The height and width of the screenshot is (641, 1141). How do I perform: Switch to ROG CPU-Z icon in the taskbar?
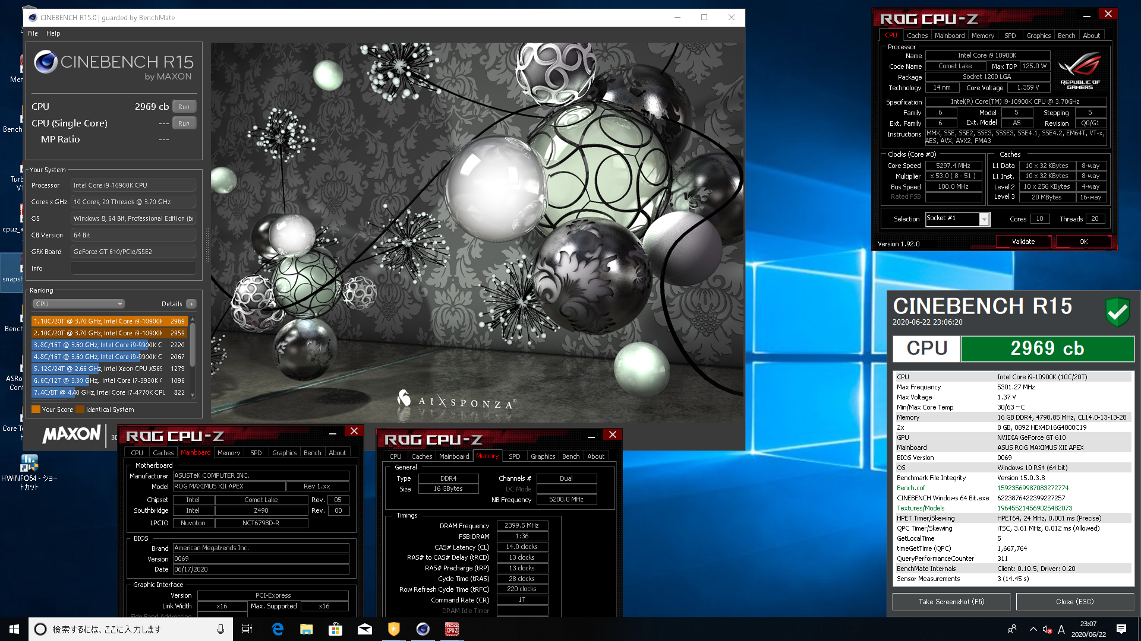[452, 629]
